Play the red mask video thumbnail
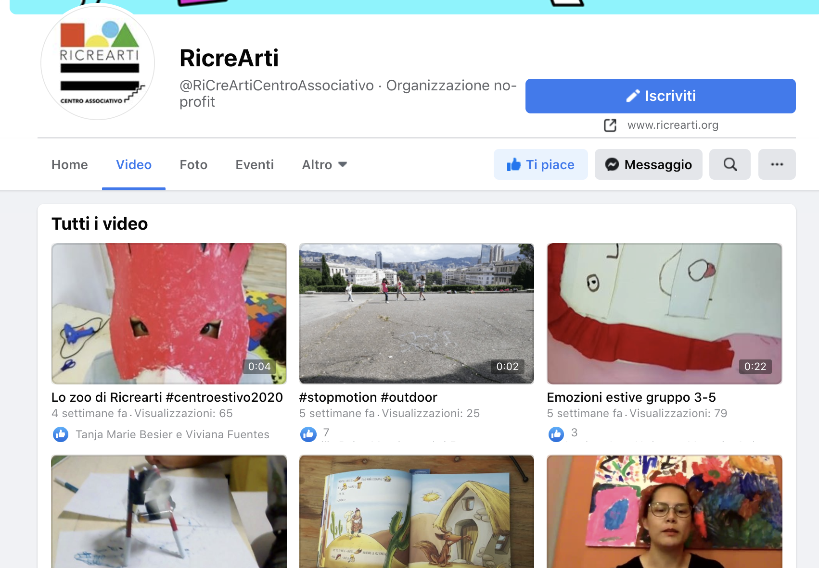The height and width of the screenshot is (568, 819). pos(169,314)
